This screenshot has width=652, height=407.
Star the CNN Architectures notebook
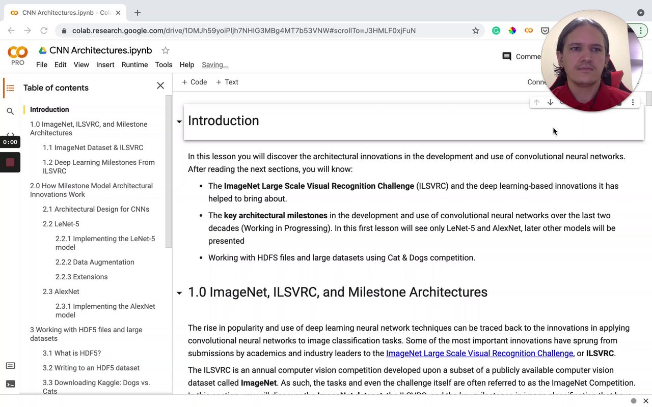(166, 50)
